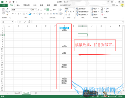Click accounting number format icon
Screen dimensions: 125x98
pos(66,12)
